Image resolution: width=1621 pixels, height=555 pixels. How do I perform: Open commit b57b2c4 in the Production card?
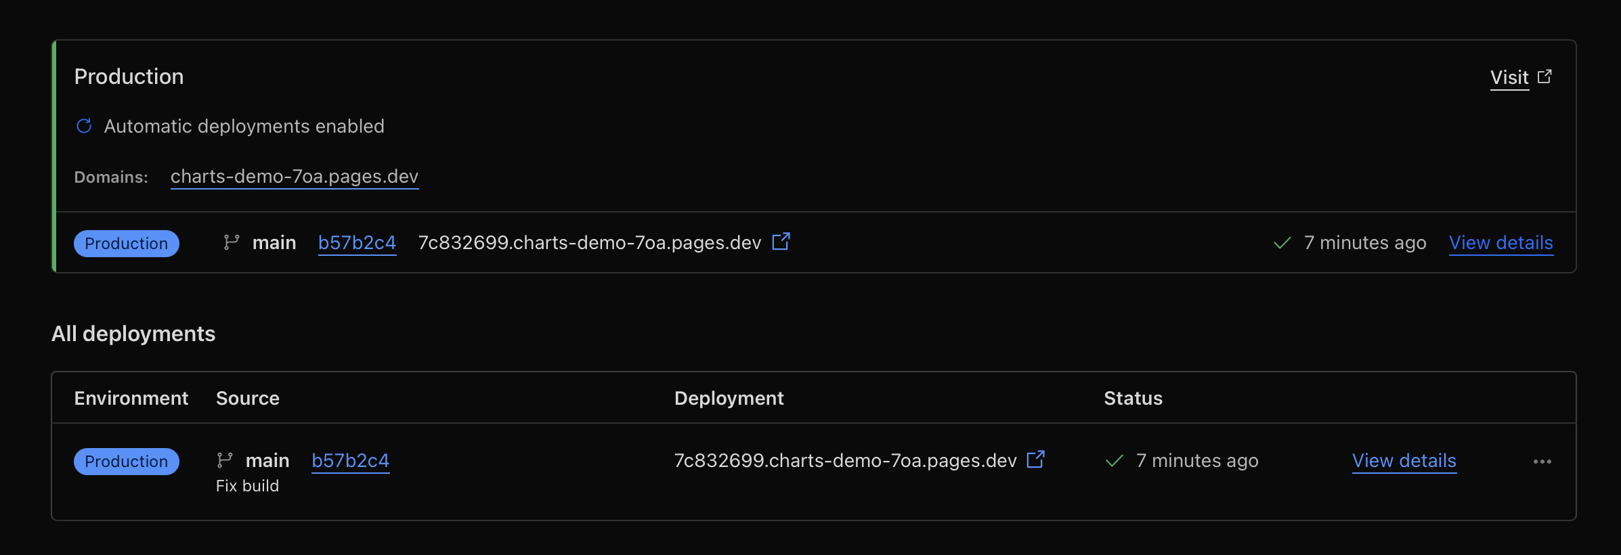tap(357, 242)
